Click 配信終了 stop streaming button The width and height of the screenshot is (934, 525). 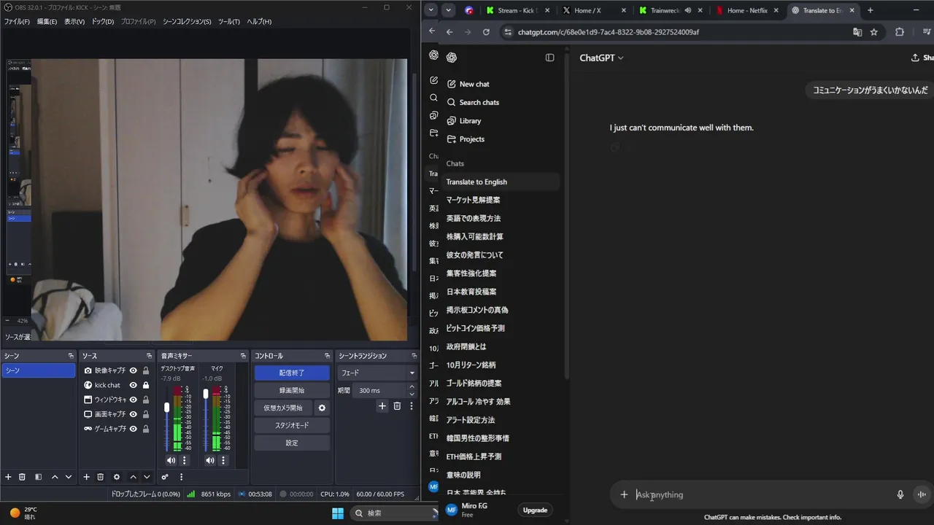[x=292, y=373]
